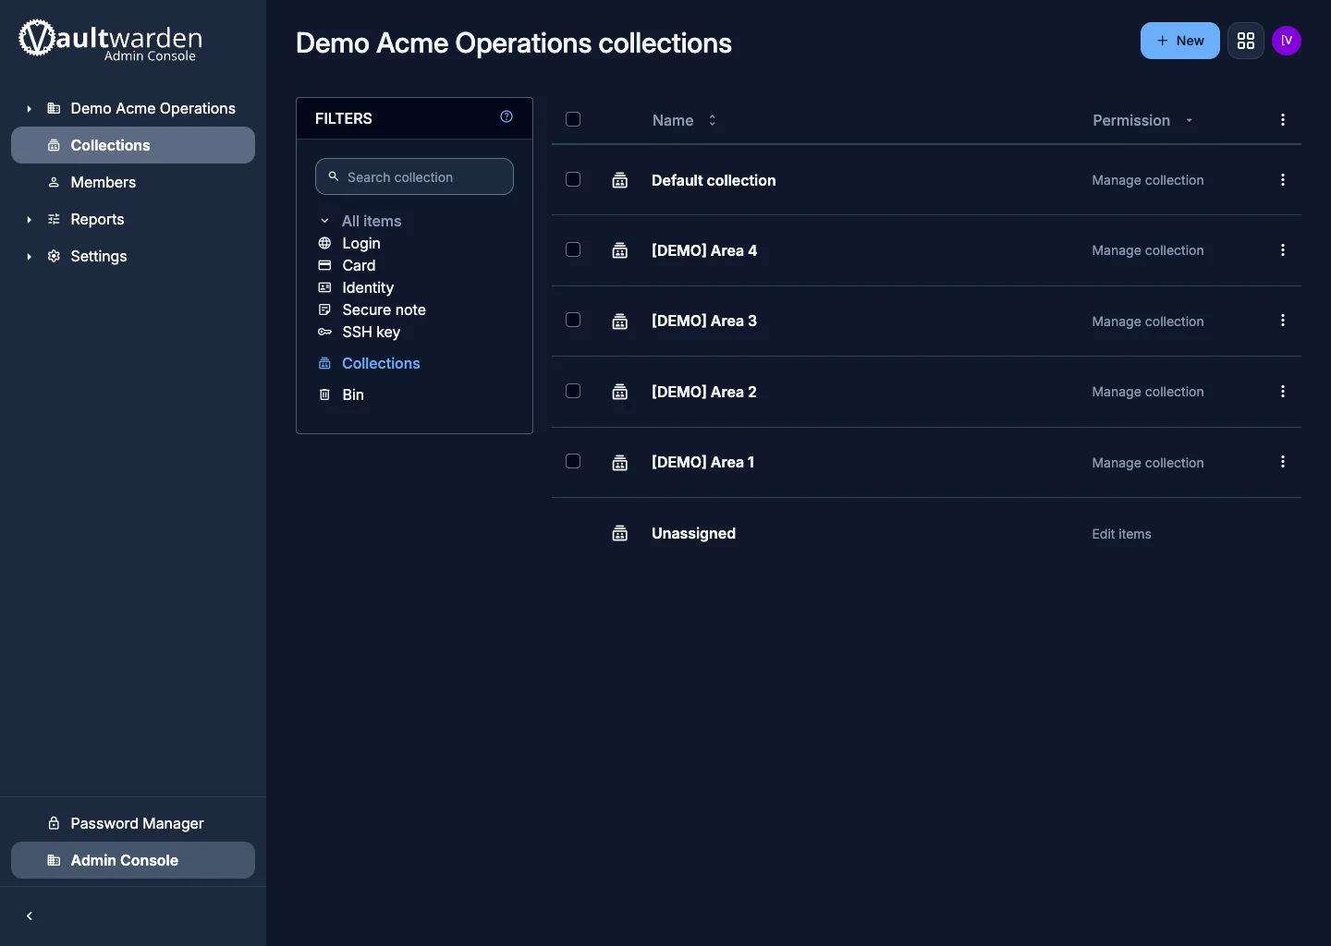Screen dimensions: 1331x946
Task: Click the note icon next to Secure note
Action: (x=324, y=309)
